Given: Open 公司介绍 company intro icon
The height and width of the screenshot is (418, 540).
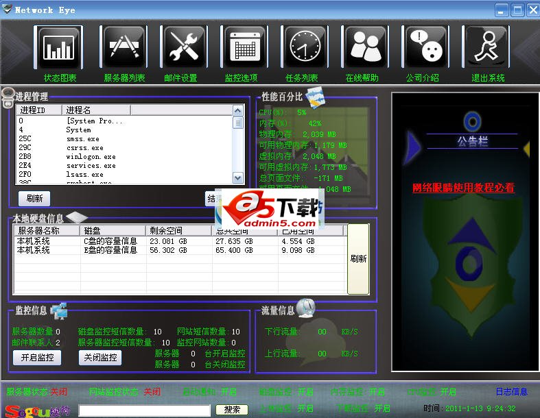Looking at the screenshot, I should tap(425, 48).
